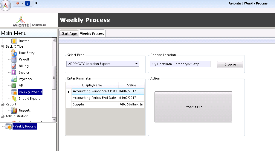The width and height of the screenshot is (275, 151).
Task: Click the Value column header
Action: pyautogui.click(x=132, y=85)
